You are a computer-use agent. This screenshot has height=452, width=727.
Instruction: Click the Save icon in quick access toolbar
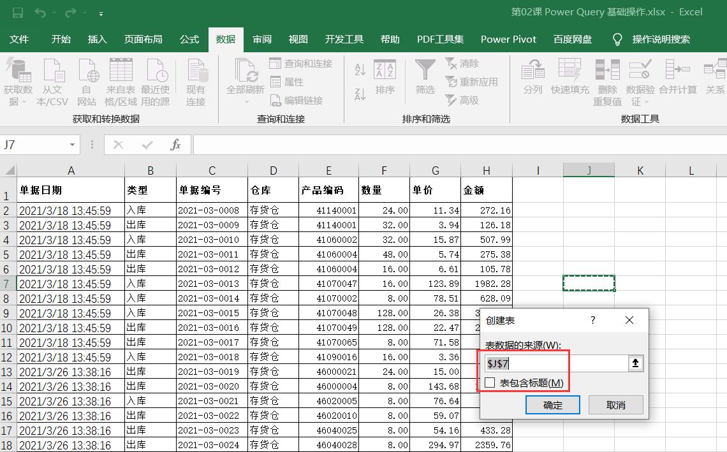18,13
